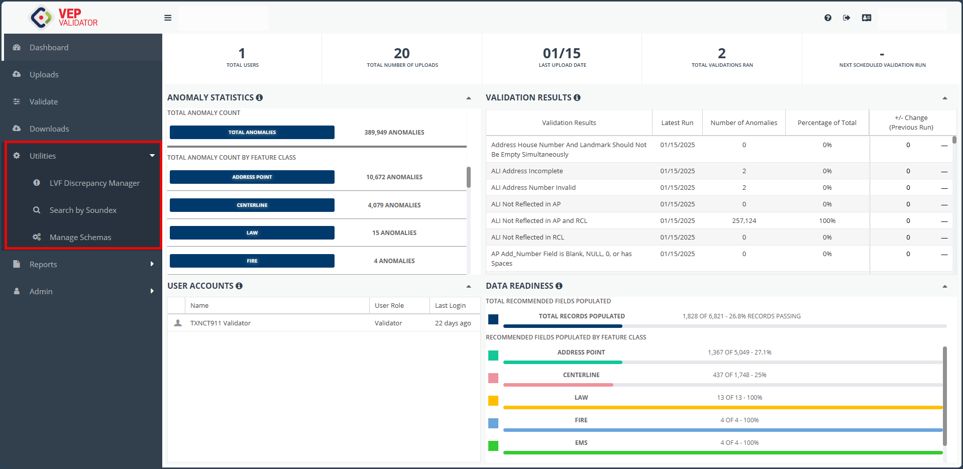The image size is (963, 469).
Task: Click the Address Point readiness progress bar
Action: click(723, 362)
